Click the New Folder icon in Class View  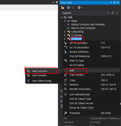click(x=63, y=8)
